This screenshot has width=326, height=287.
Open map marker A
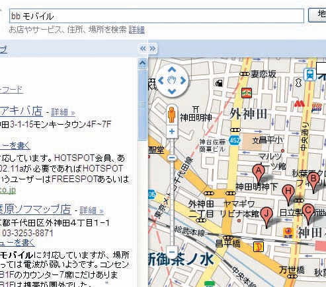(259, 174)
